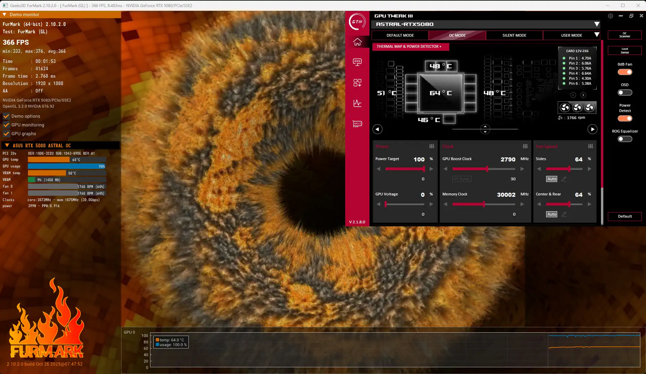Switch to Default Mode tab
This screenshot has height=374, width=646.
[x=400, y=35]
